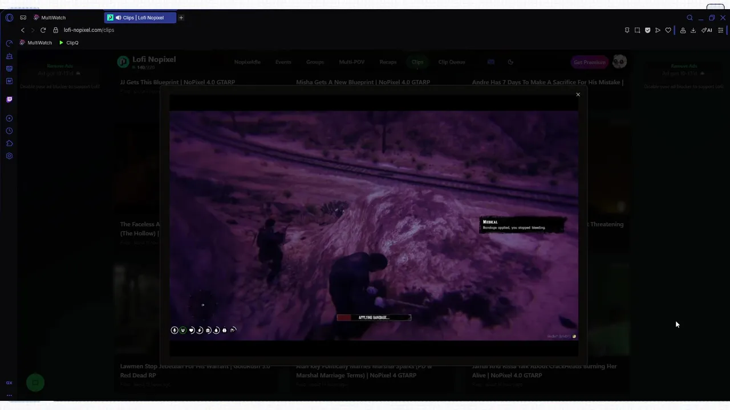The image size is (730, 410).
Task: Close the clip video modal
Action: pyautogui.click(x=578, y=95)
